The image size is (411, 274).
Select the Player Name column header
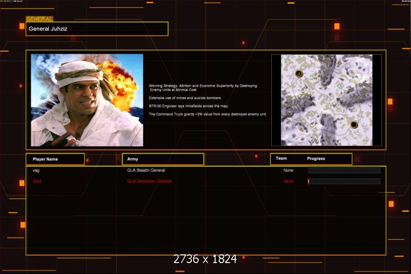click(x=55, y=159)
